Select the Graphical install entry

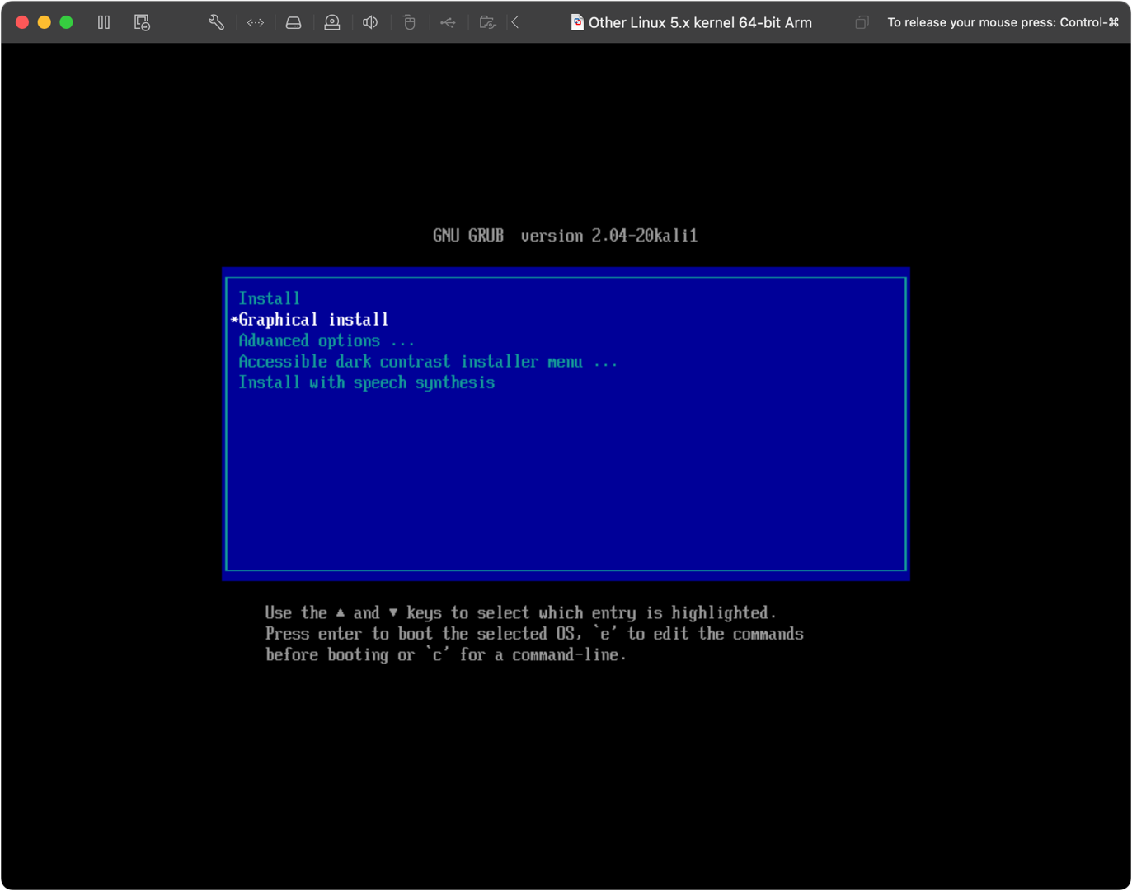313,319
